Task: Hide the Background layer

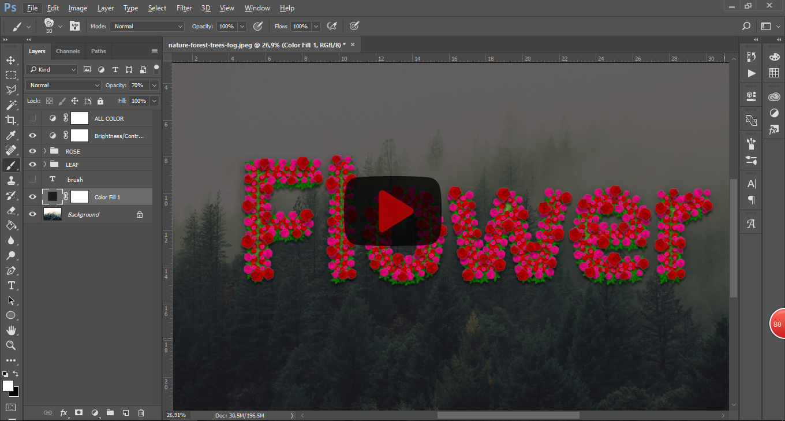Action: [x=32, y=214]
